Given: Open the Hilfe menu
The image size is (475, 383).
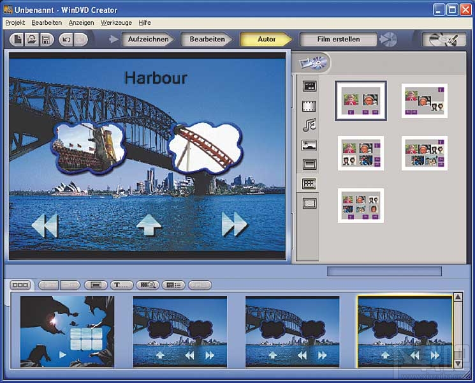Looking at the screenshot, I should point(145,23).
